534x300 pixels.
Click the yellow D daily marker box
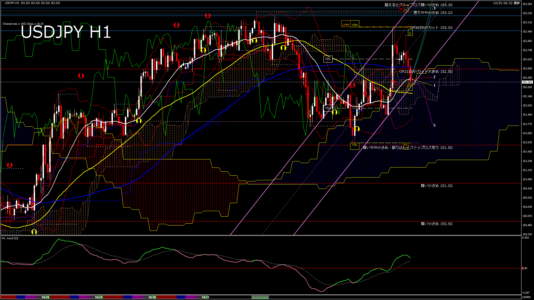410,34
